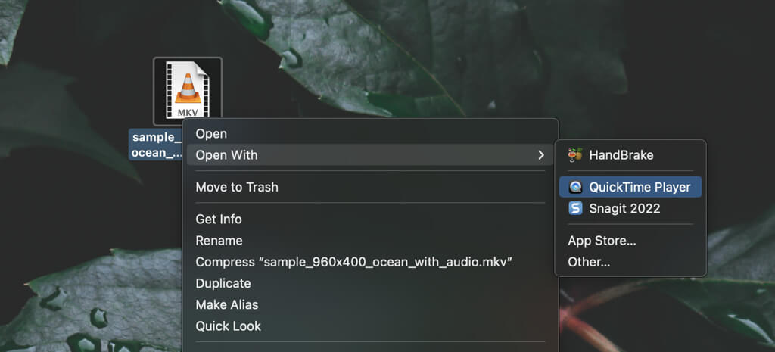This screenshot has height=352, width=775.
Task: Click the HandBrake app icon
Action: (575, 155)
